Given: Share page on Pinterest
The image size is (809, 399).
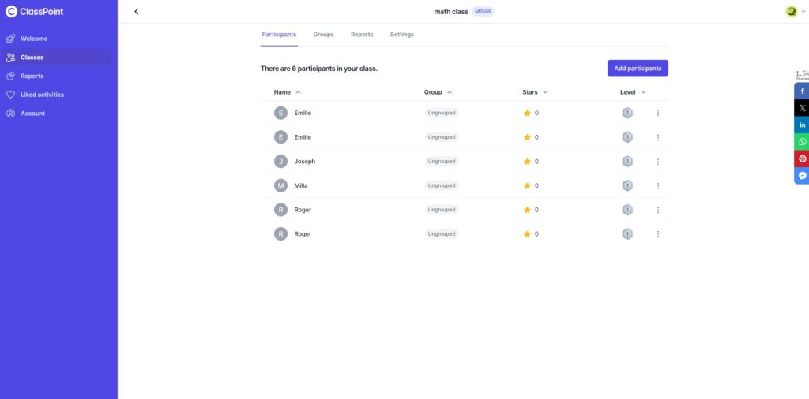Looking at the screenshot, I should coord(802,158).
